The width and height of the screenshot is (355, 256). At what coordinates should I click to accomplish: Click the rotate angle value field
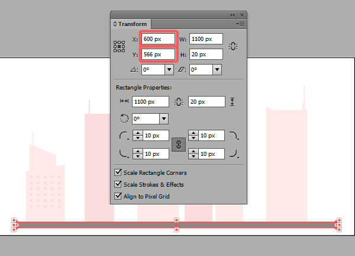pos(153,69)
